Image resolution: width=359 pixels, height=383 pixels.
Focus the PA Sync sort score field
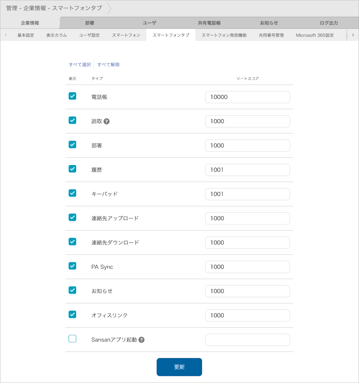pyautogui.click(x=248, y=267)
